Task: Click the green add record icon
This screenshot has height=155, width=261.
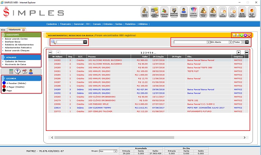Action: coord(241,35)
